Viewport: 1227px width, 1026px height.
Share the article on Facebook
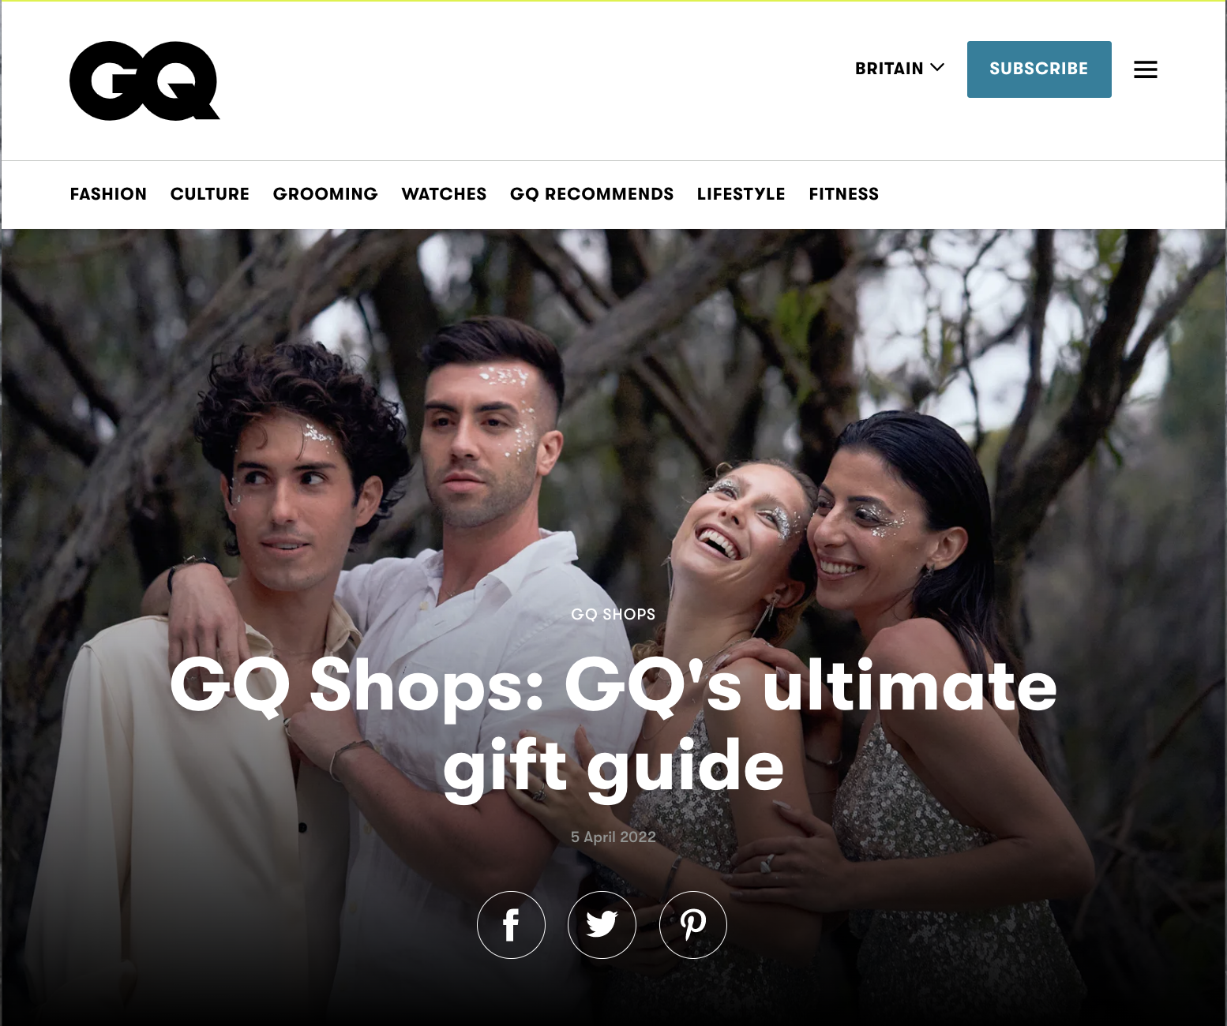(x=511, y=925)
